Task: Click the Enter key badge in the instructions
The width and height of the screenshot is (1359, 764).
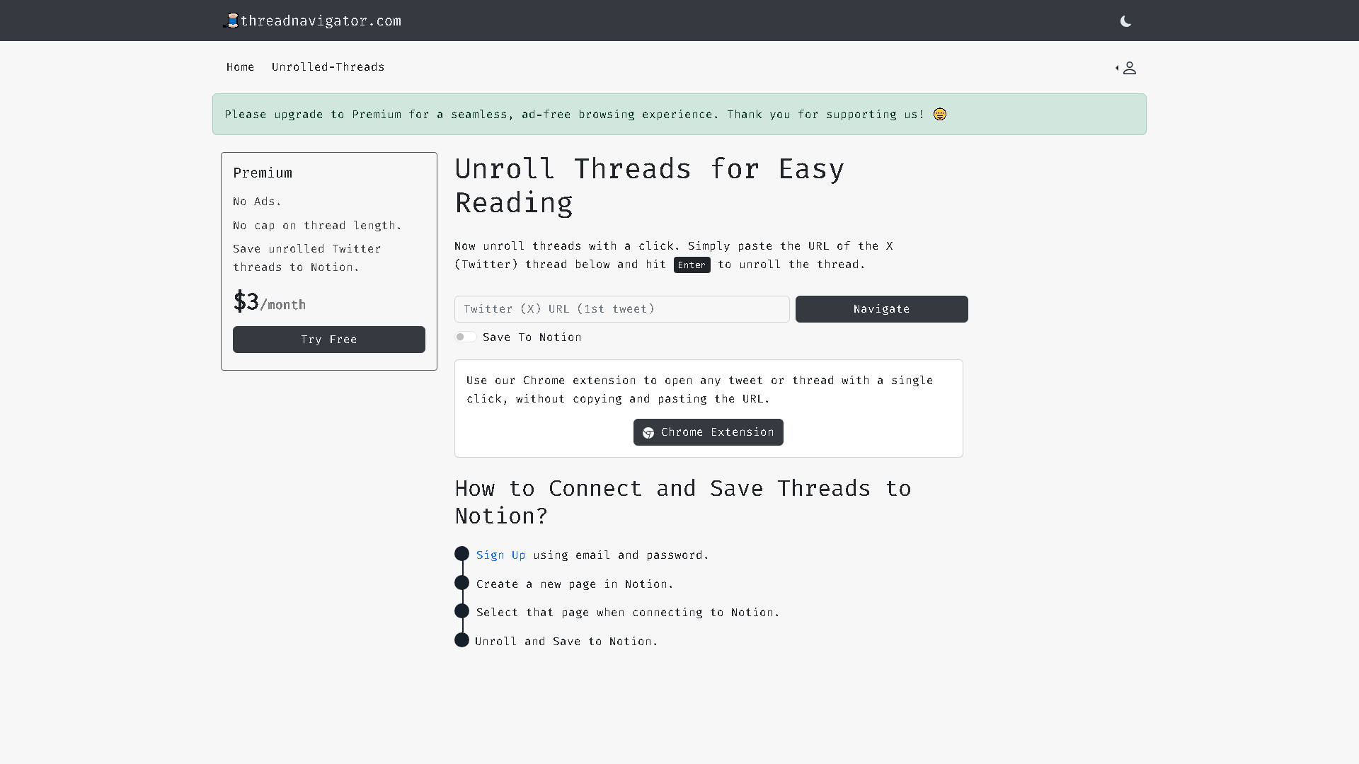Action: (x=692, y=265)
